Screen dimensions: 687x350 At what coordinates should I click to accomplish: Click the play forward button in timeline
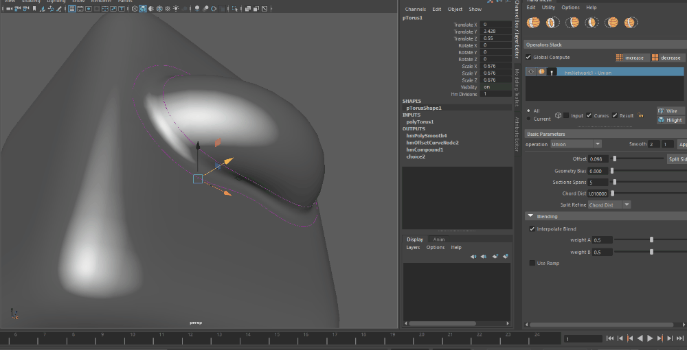tap(650, 338)
